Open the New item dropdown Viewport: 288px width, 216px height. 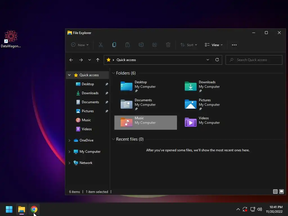coord(80,45)
